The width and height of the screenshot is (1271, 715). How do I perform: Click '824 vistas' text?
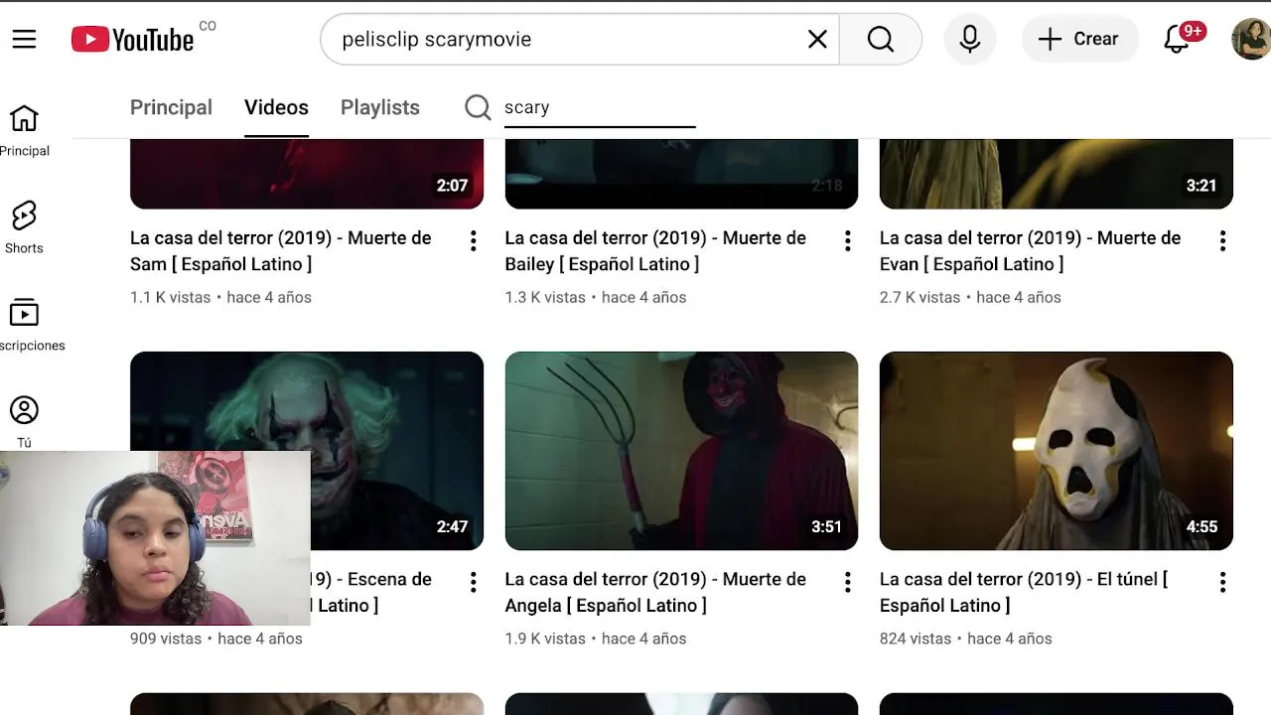click(x=916, y=639)
